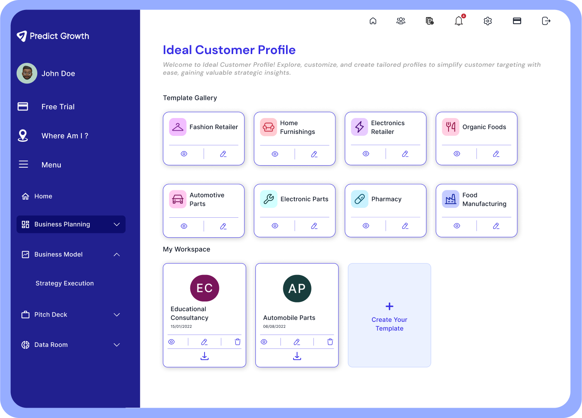Edit the Pharmacy template
Image resolution: width=582 pixels, height=418 pixels.
pyautogui.click(x=405, y=226)
